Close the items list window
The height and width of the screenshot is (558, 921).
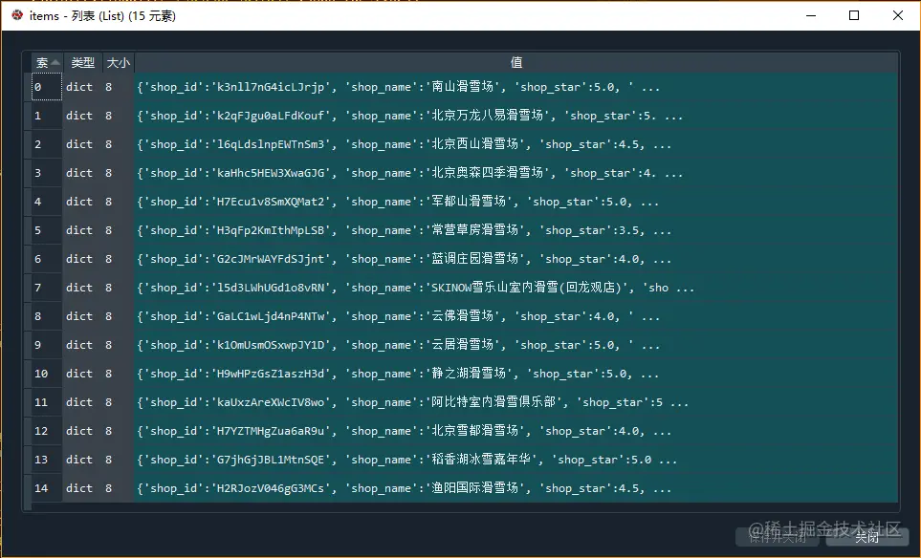click(x=897, y=15)
